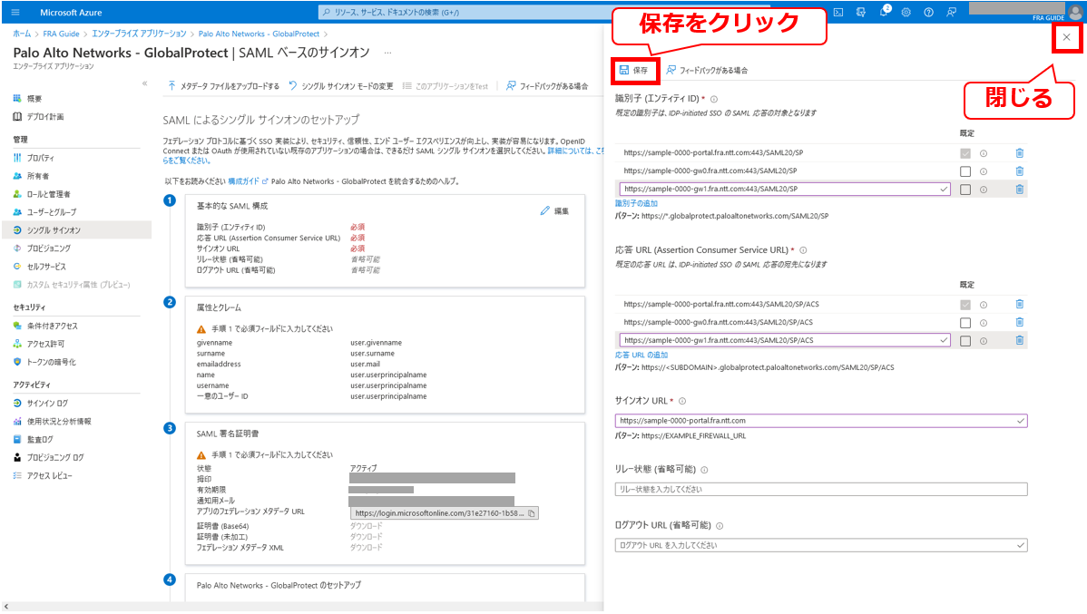
Task: Open the portal settings gear icon
Action: pyautogui.click(x=906, y=12)
